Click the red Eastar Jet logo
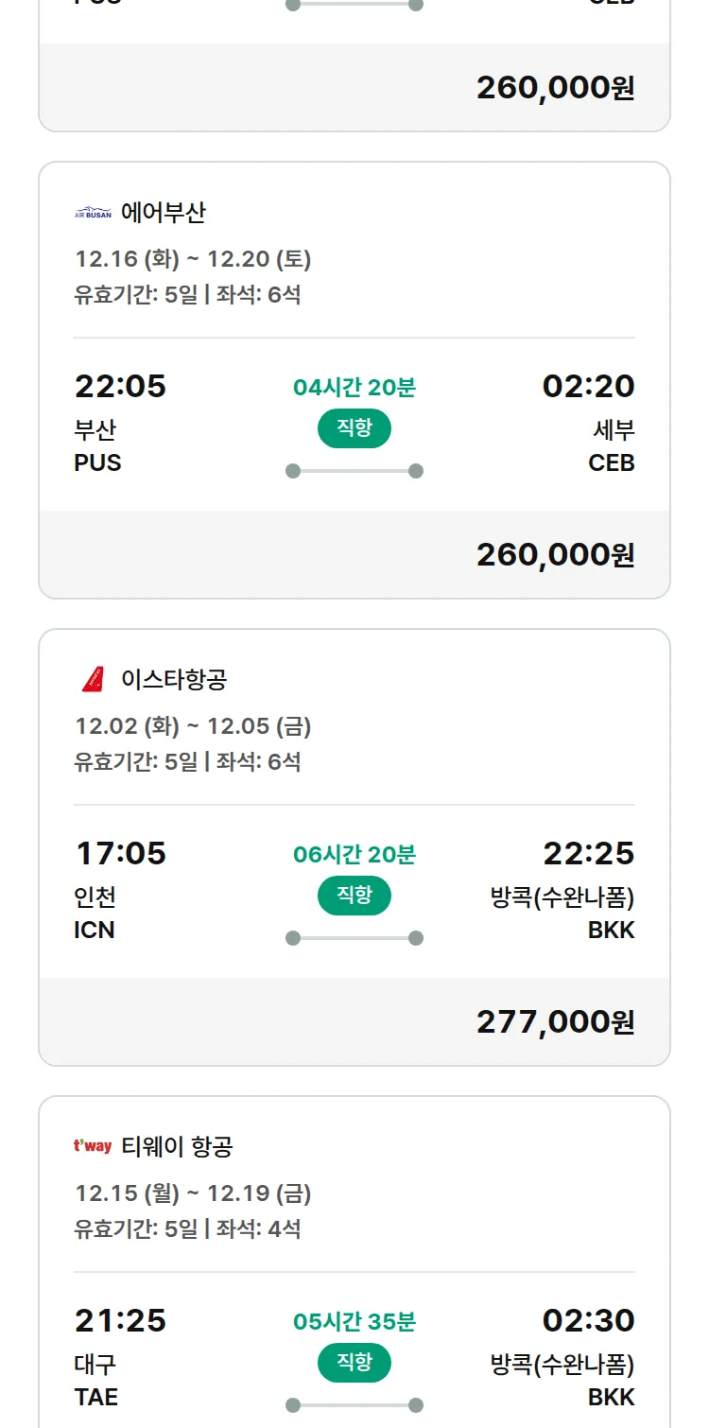 point(93,679)
